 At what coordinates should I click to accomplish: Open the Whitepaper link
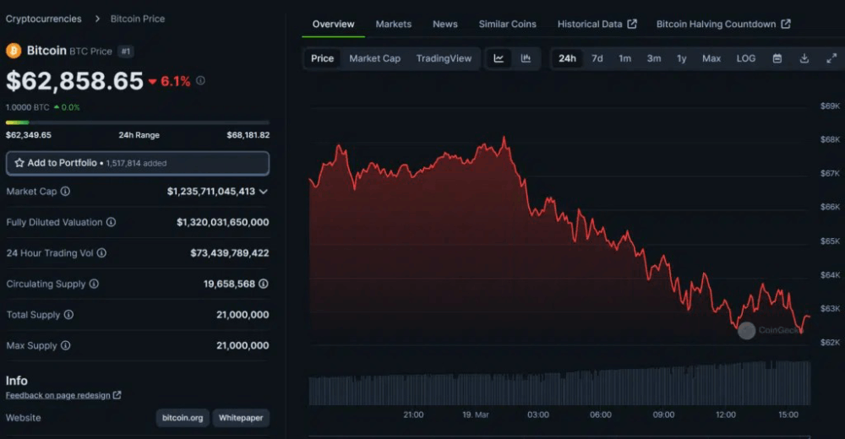241,417
